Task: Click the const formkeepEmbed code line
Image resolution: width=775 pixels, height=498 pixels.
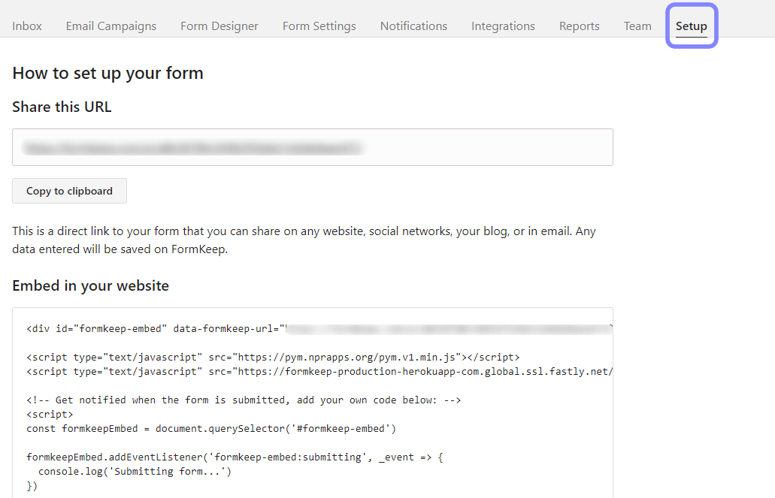Action: pyautogui.click(x=211, y=429)
